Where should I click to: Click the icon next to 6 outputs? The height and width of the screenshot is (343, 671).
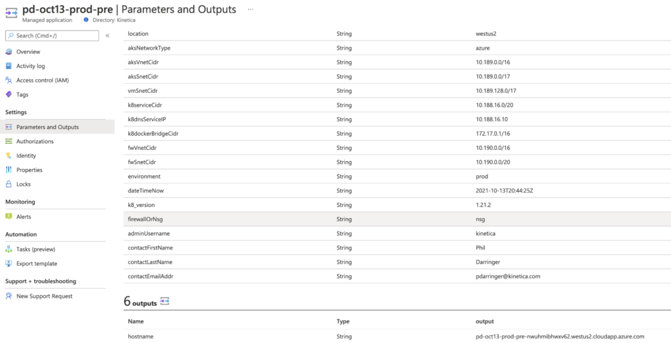pos(164,302)
